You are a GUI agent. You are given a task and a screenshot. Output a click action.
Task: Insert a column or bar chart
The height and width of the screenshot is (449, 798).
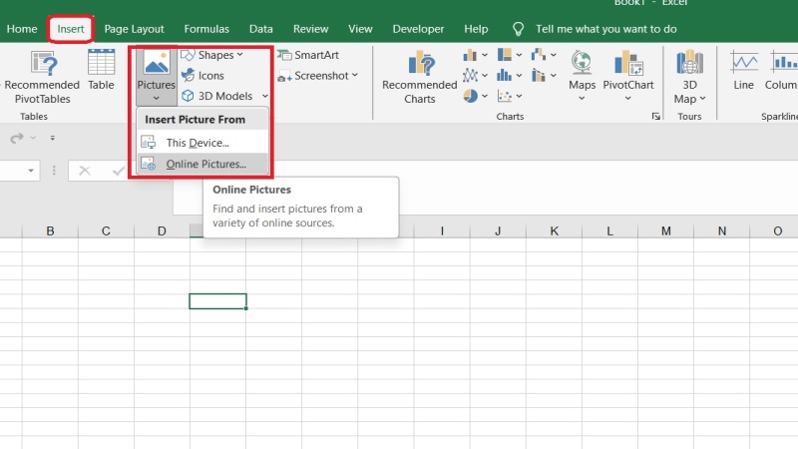pos(476,55)
